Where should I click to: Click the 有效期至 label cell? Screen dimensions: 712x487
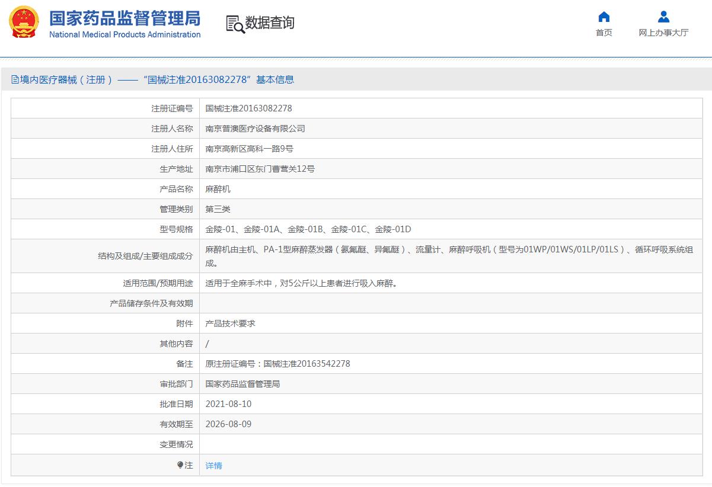[106, 424]
